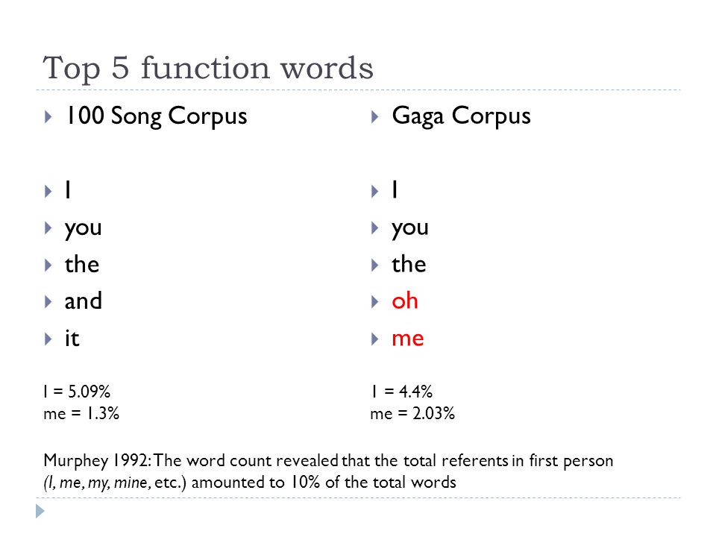Click the bullet arrow next to red 'me'

pyautogui.click(x=375, y=339)
